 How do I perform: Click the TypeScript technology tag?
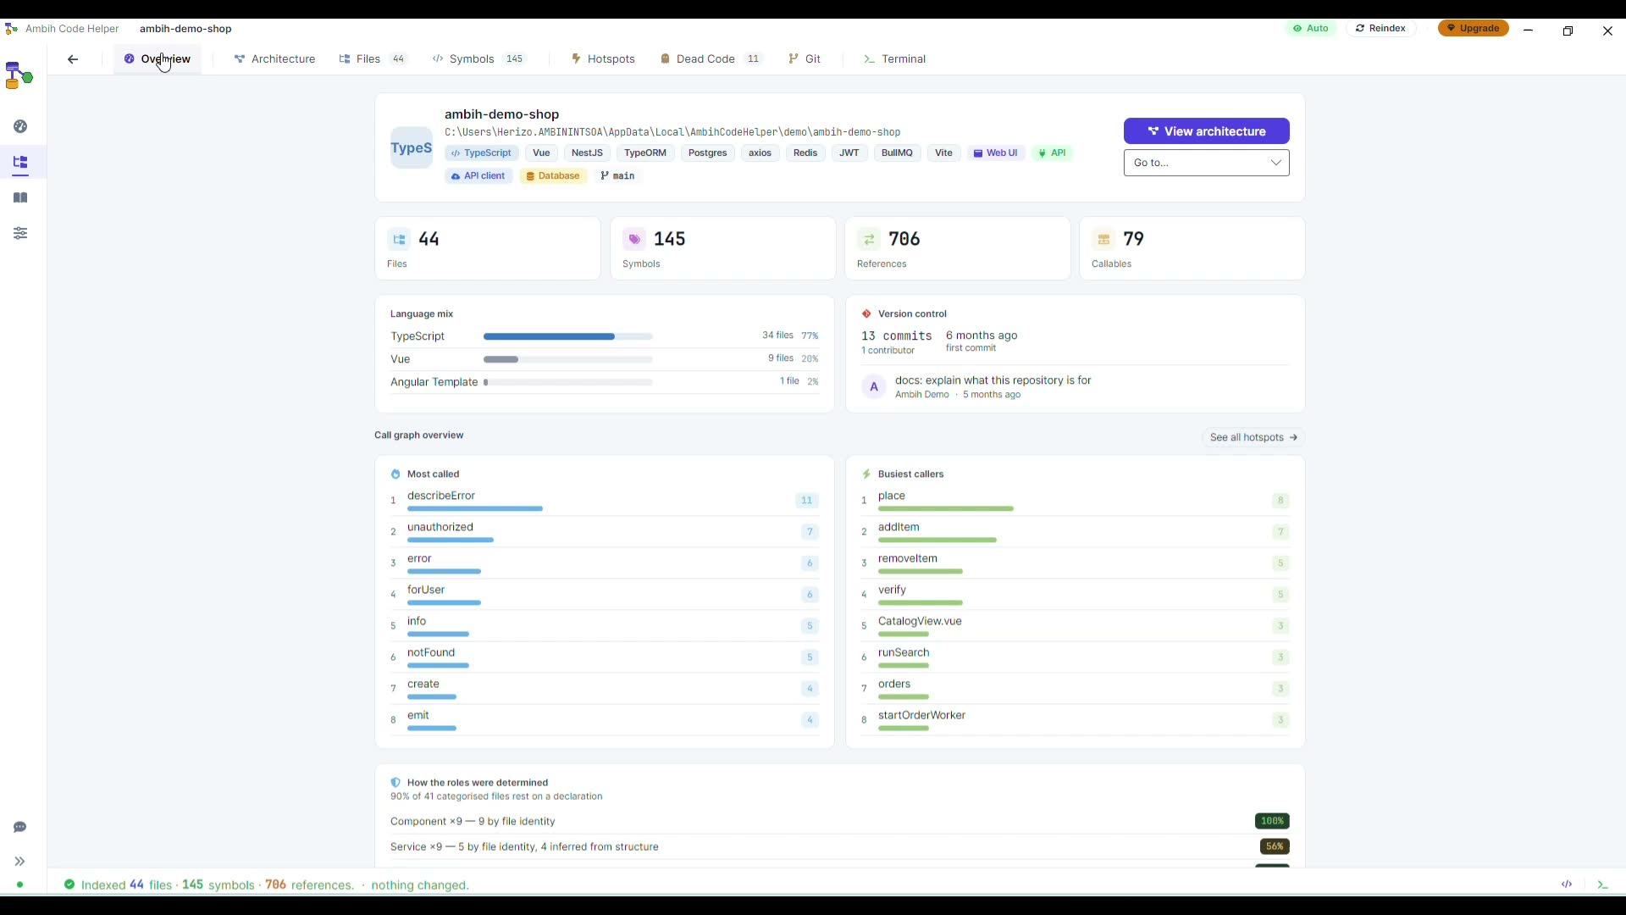(x=481, y=153)
